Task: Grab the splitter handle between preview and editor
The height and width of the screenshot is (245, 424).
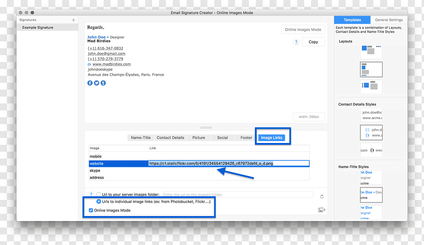Action: (206, 127)
